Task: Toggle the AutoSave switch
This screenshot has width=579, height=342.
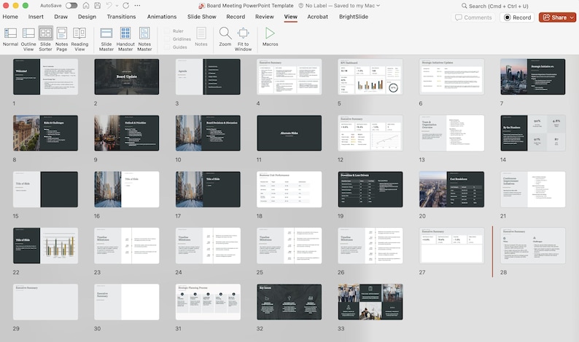Action: click(71, 6)
